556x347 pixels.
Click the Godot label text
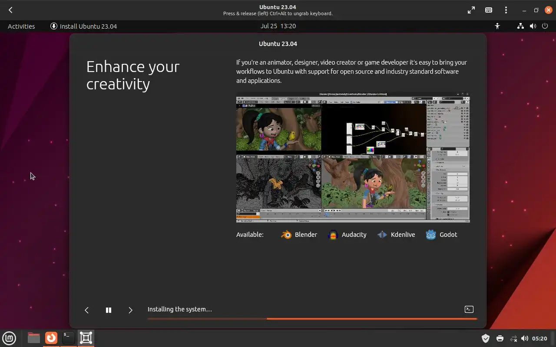click(448, 235)
